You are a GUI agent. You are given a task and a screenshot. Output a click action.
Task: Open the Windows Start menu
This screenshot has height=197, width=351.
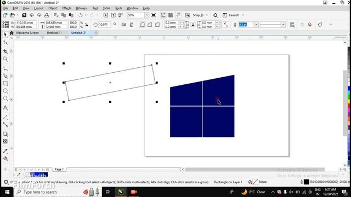(7, 192)
